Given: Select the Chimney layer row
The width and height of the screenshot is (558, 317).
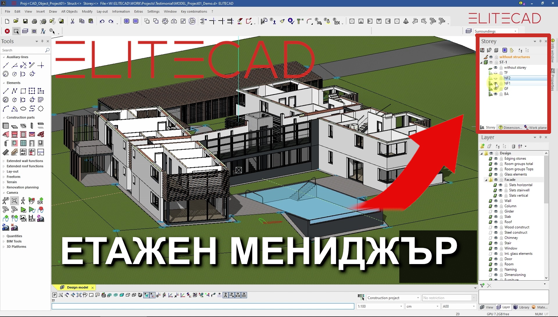Looking at the screenshot, I should [511, 238].
